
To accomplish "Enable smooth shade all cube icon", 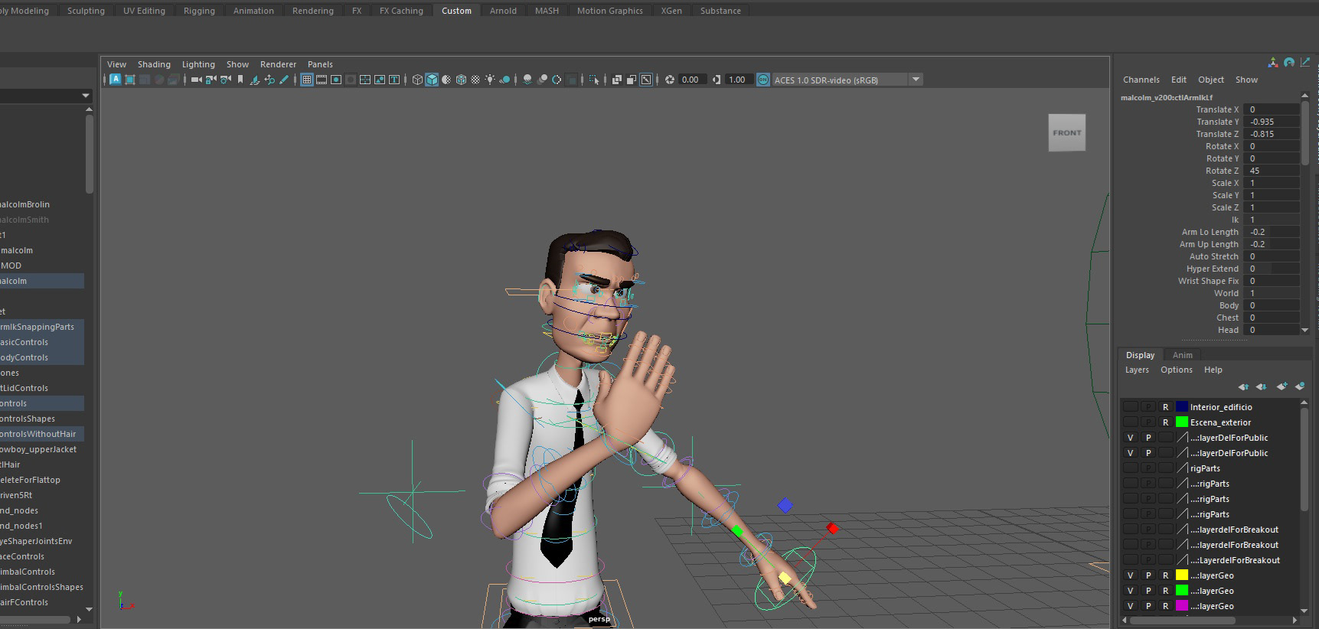I will click(432, 80).
